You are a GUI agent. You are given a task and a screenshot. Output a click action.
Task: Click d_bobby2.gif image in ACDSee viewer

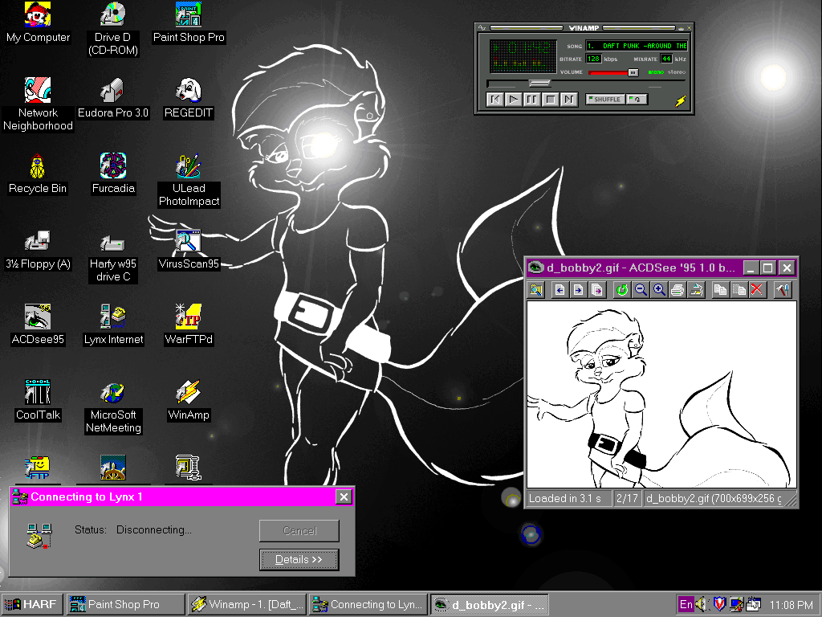pos(661,394)
